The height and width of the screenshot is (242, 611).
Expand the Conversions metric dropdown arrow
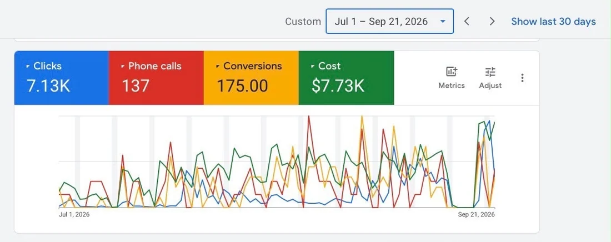218,67
